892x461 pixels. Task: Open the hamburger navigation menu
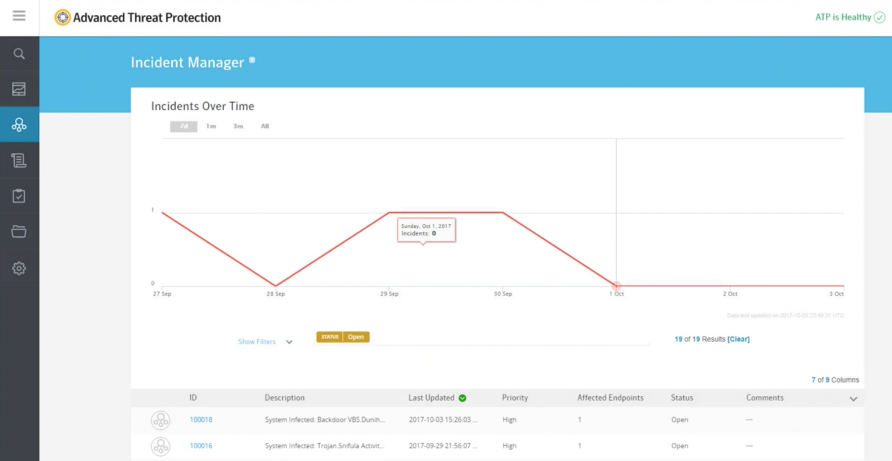[19, 16]
